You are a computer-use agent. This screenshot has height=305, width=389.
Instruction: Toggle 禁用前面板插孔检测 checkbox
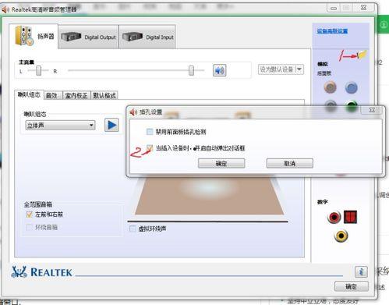point(150,132)
